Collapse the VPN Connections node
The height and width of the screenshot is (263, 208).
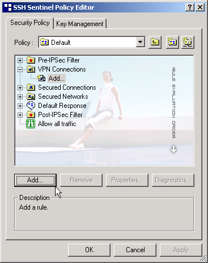20,69
